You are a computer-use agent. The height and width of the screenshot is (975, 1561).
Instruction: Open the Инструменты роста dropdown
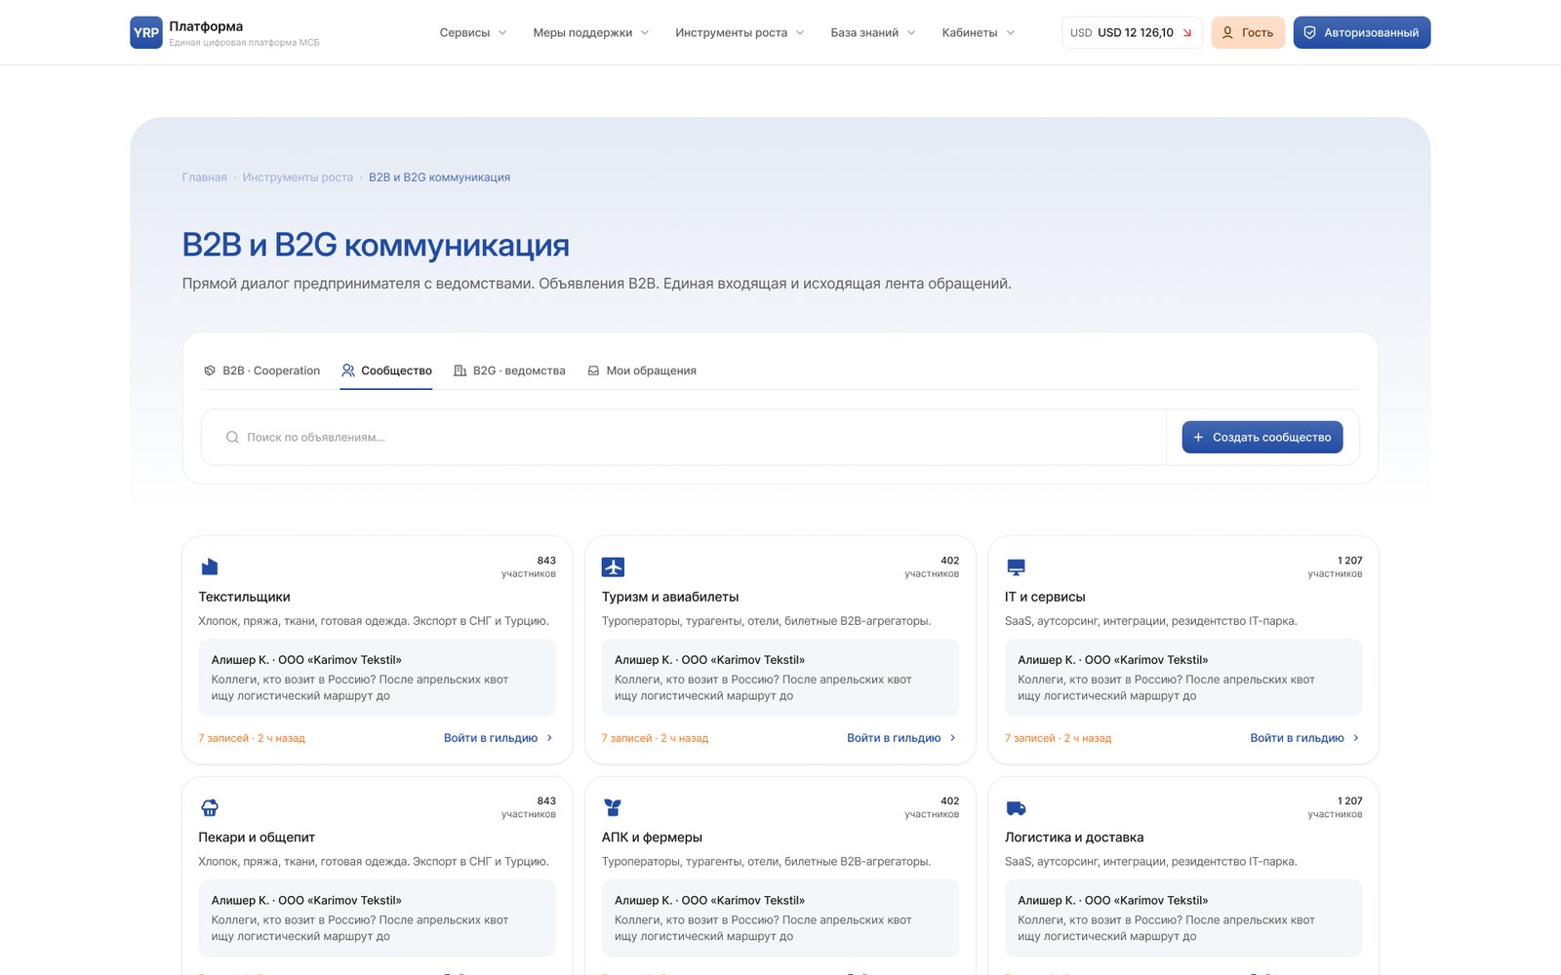(740, 32)
